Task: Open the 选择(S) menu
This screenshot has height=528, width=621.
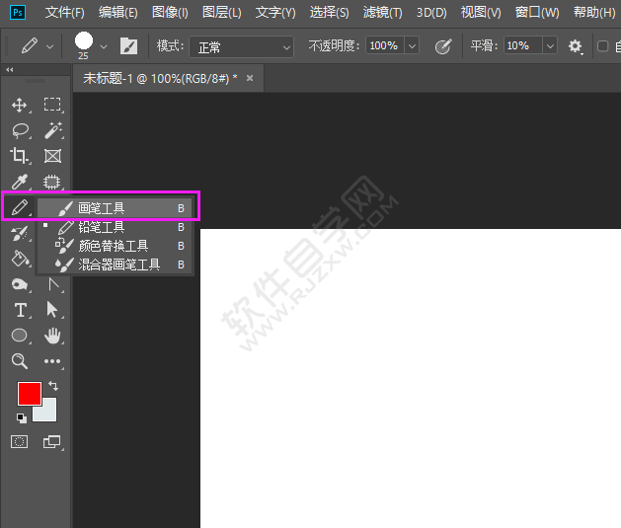Action: (x=329, y=13)
